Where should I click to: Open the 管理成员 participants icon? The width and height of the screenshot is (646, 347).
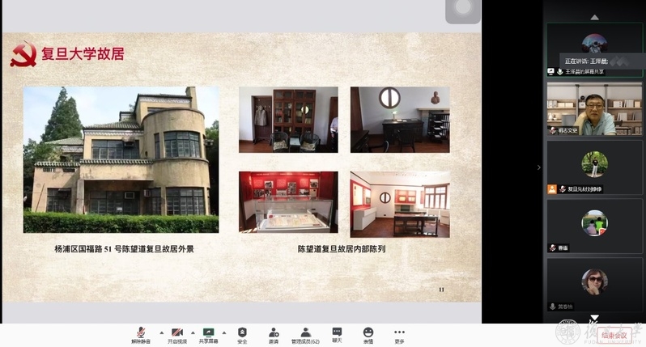(305, 333)
